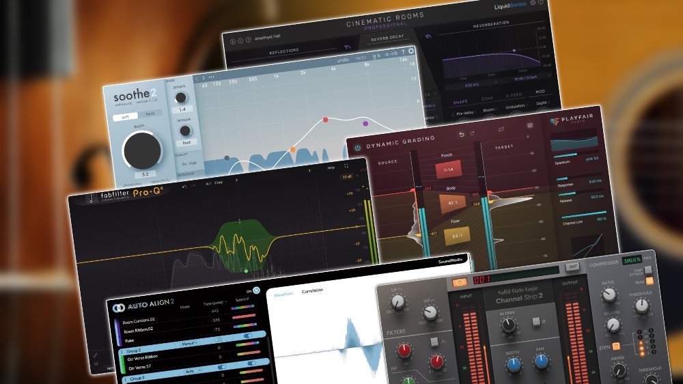The image size is (683, 384).
Task: Select the orange soothe2 band node
Action: [293, 150]
